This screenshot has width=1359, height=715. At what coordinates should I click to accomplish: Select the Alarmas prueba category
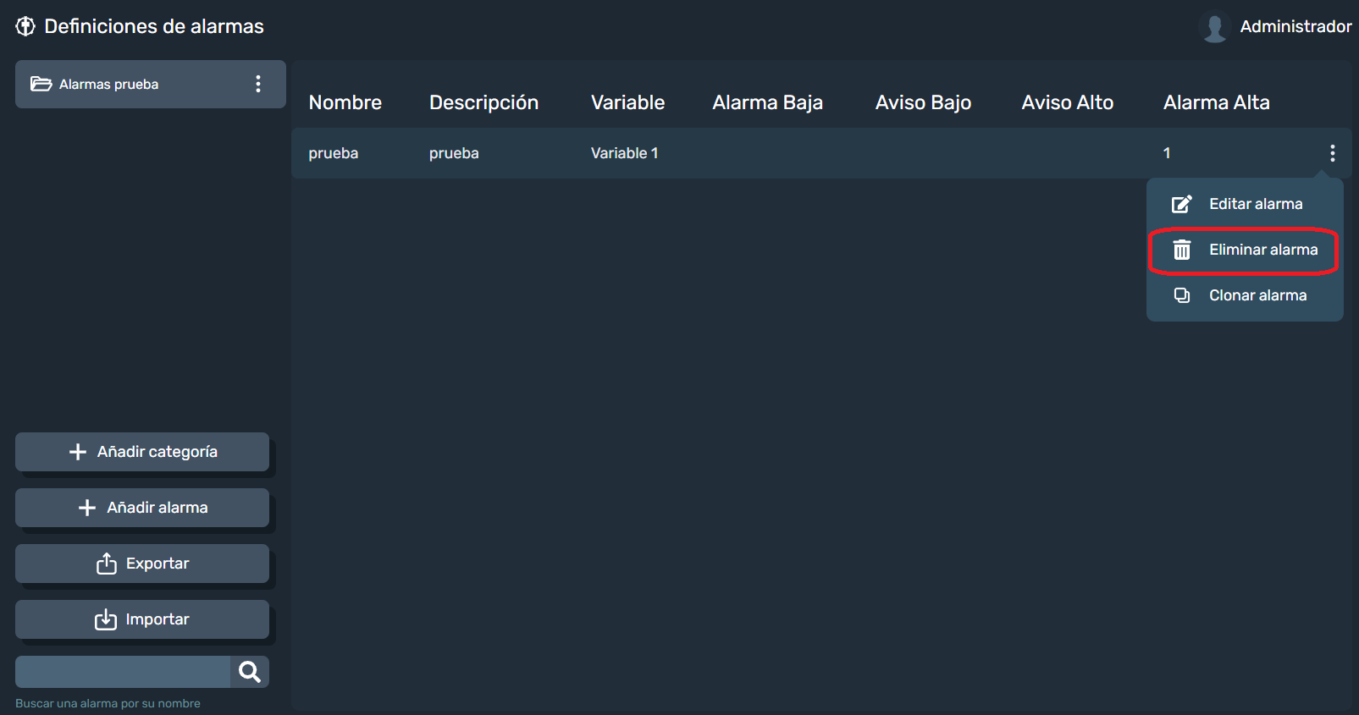pos(150,84)
